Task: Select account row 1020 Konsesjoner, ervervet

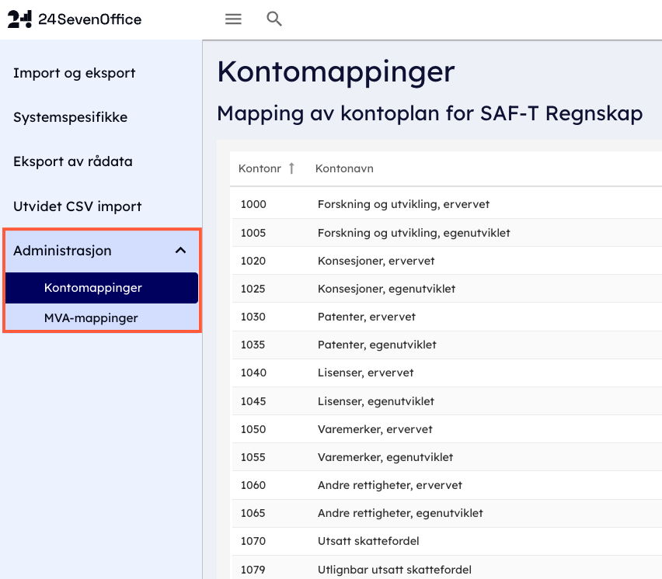Action: pos(376,261)
